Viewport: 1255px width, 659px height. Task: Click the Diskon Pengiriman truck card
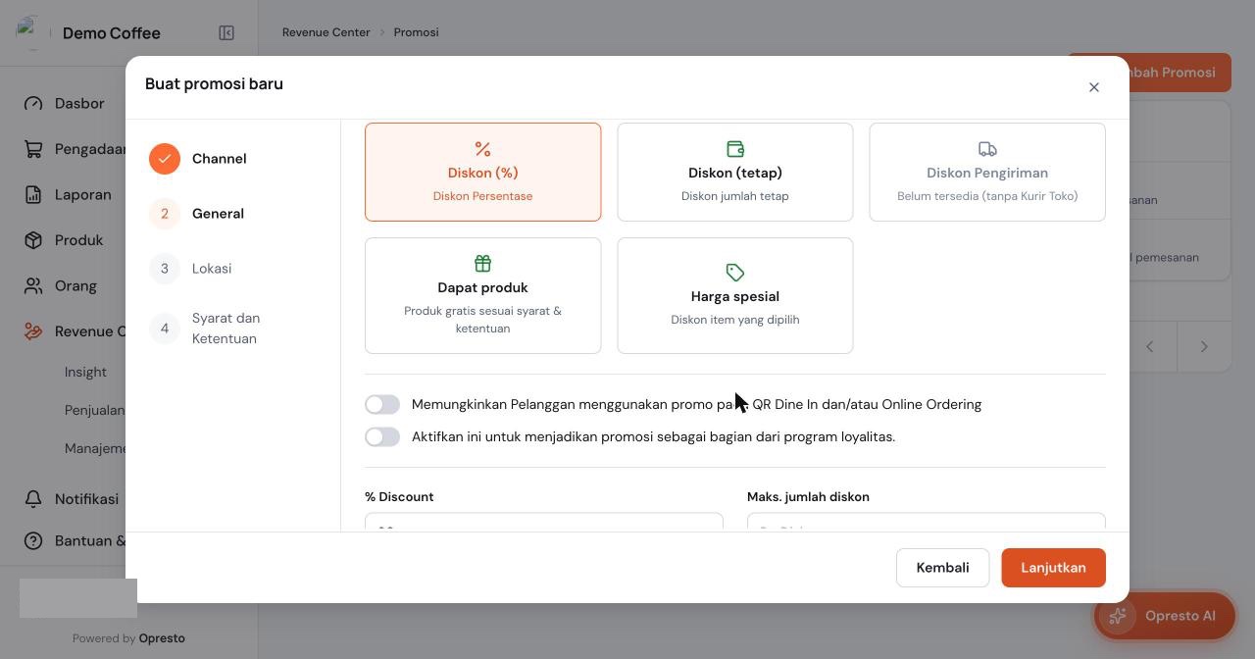987,172
